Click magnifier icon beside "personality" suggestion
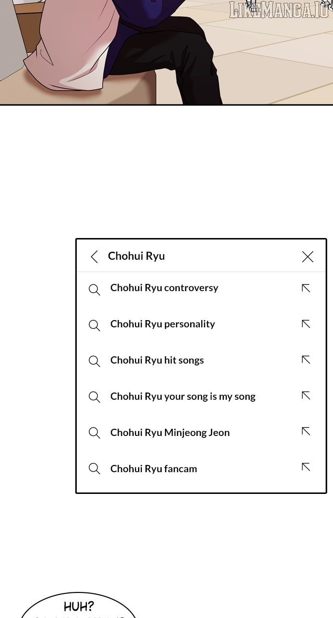Image resolution: width=333 pixels, height=618 pixels. pyautogui.click(x=94, y=325)
